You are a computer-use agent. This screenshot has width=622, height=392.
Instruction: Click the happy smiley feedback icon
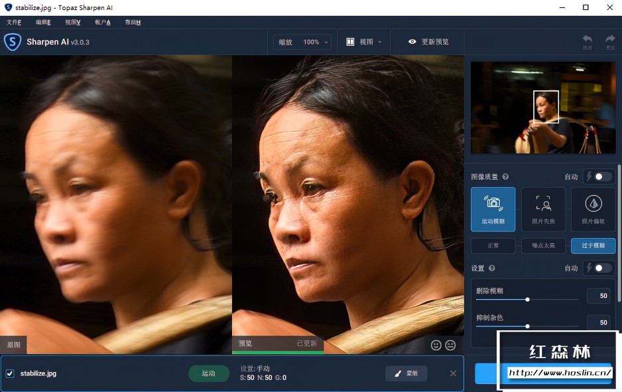(x=436, y=345)
